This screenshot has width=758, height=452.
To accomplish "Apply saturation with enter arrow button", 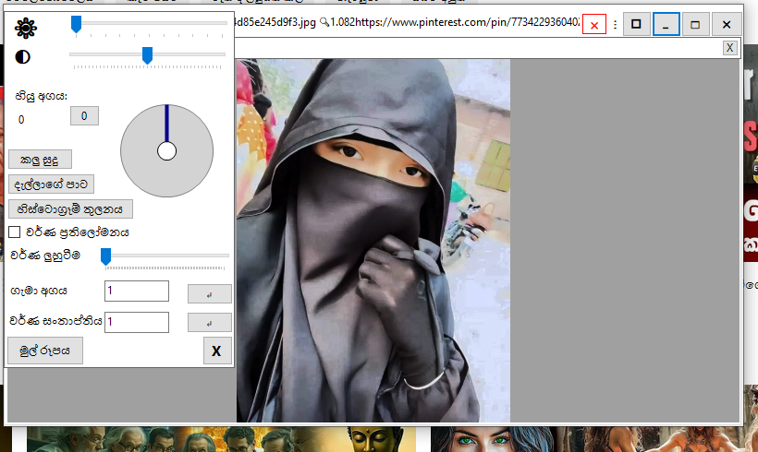I will (x=209, y=323).
